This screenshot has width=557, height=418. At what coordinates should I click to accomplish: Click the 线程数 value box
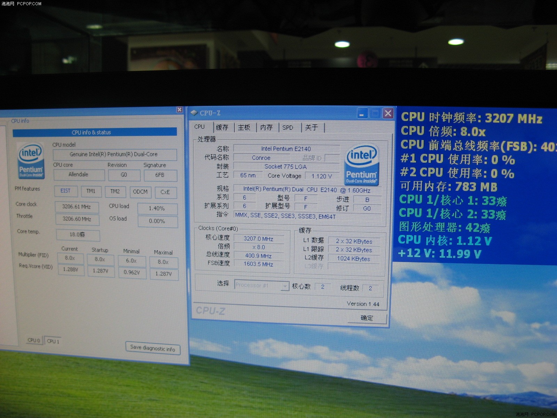point(370,288)
